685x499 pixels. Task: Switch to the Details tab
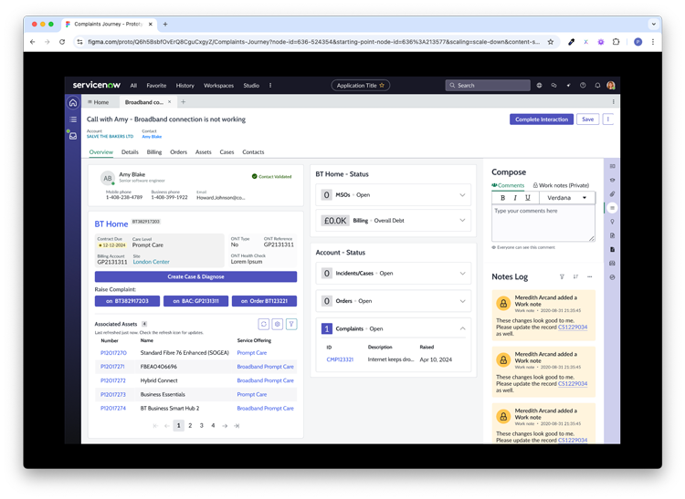click(x=130, y=151)
